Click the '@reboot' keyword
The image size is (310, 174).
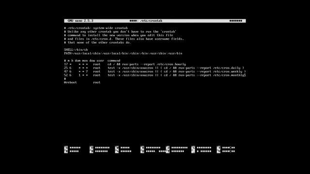tap(70, 83)
